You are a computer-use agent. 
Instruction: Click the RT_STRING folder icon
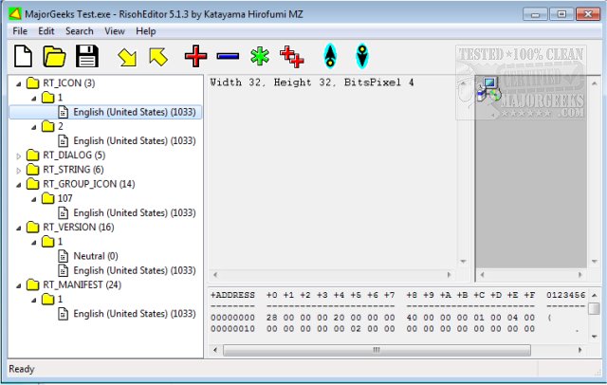33,170
